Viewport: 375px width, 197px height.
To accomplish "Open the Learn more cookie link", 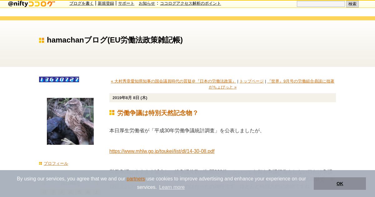I will (x=172, y=187).
